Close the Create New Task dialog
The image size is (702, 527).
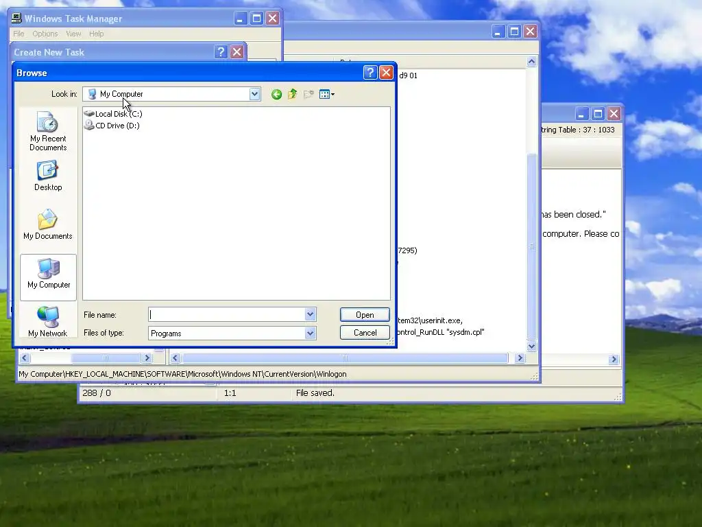[237, 52]
